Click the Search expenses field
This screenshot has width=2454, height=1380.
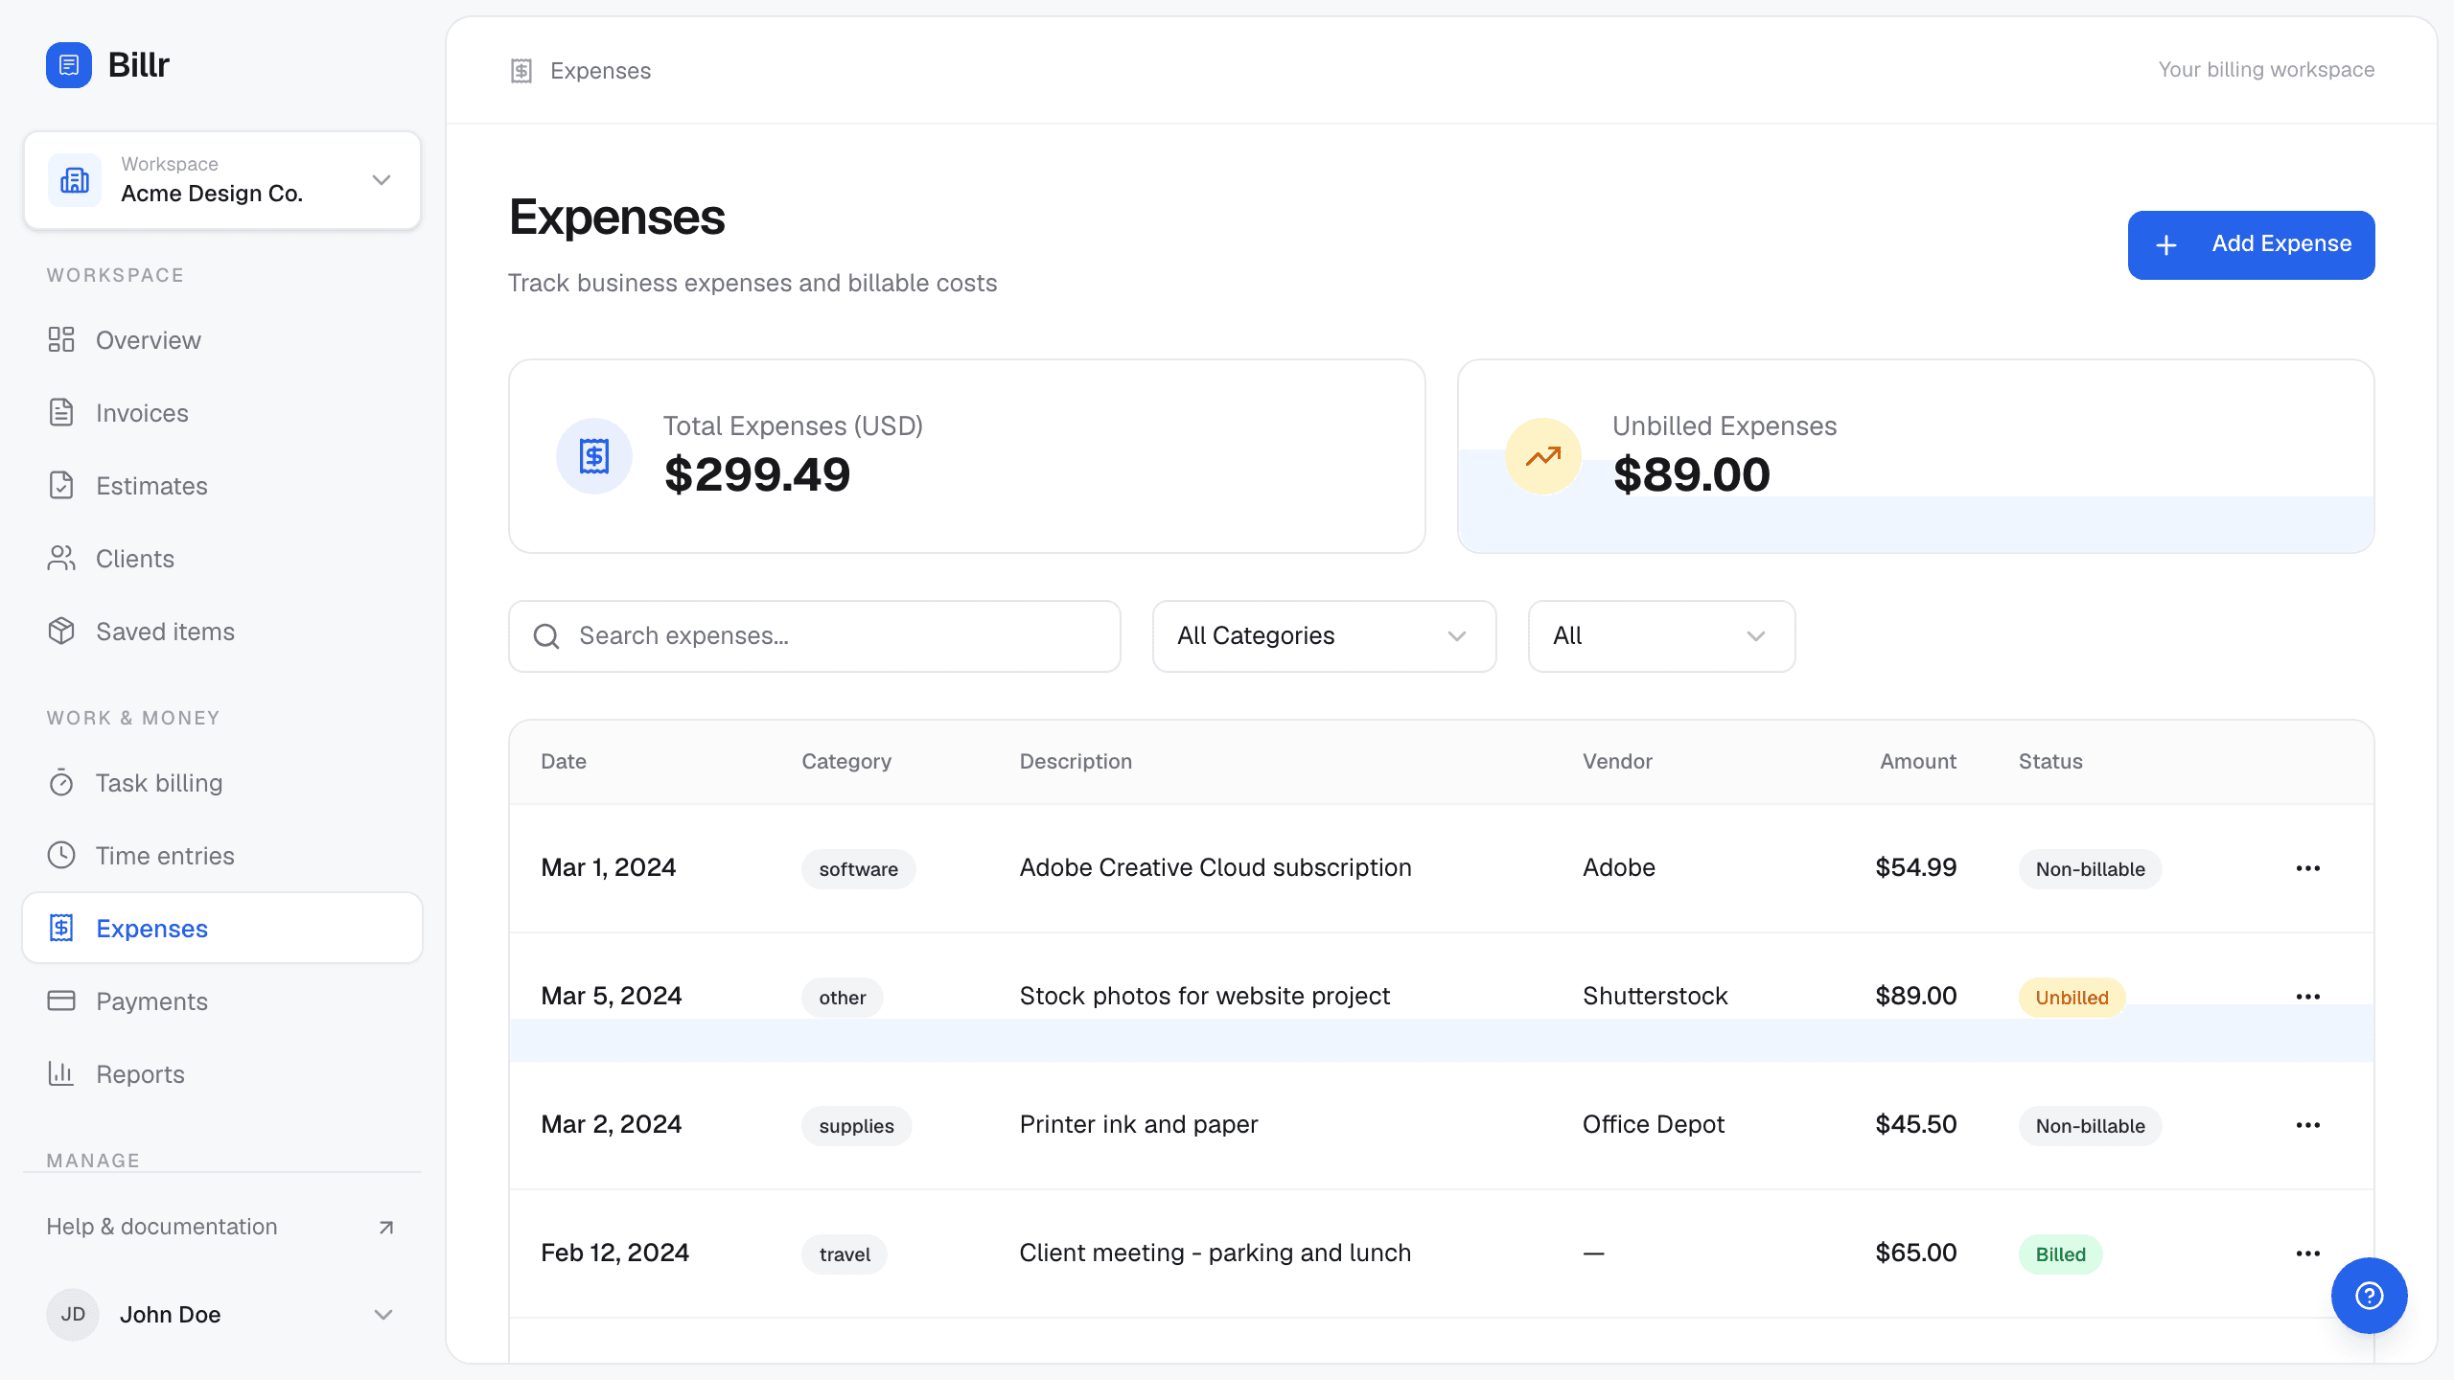[815, 636]
